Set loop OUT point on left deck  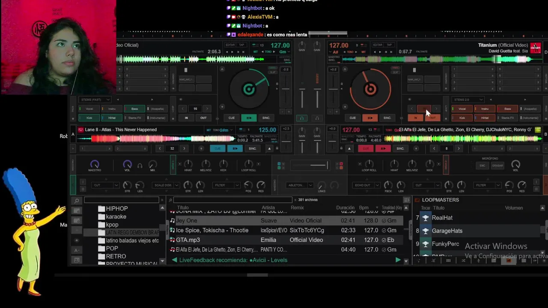pyautogui.click(x=203, y=118)
